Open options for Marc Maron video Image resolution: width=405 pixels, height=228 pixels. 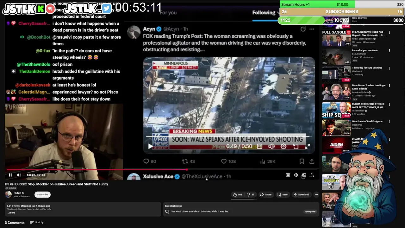[x=389, y=86]
